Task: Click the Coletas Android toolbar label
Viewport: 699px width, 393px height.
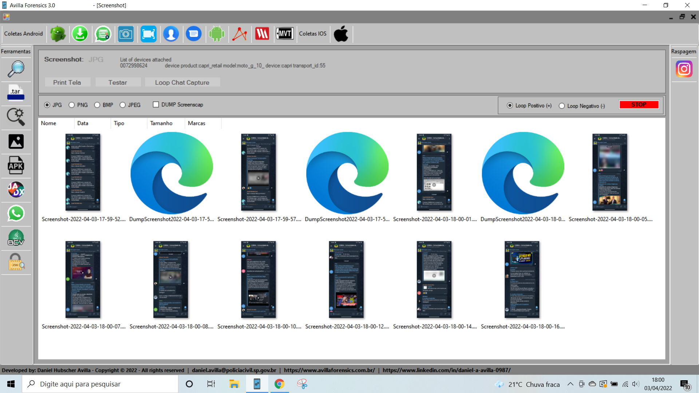Action: (x=23, y=33)
